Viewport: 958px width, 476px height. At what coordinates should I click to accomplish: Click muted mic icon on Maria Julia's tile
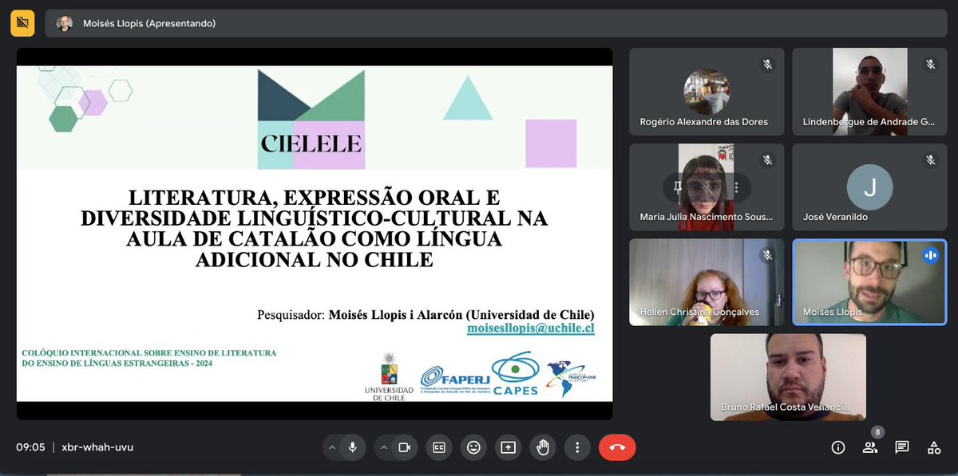coord(767,160)
